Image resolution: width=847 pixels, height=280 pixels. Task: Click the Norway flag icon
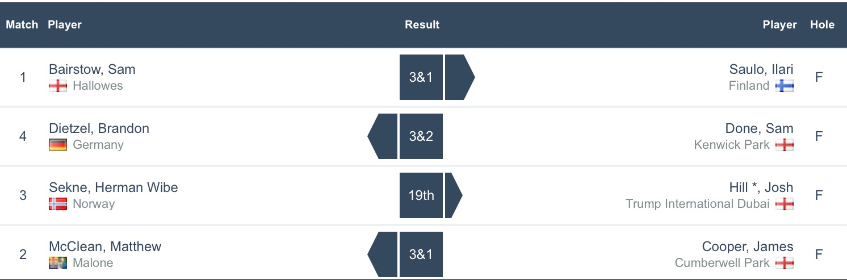(58, 204)
